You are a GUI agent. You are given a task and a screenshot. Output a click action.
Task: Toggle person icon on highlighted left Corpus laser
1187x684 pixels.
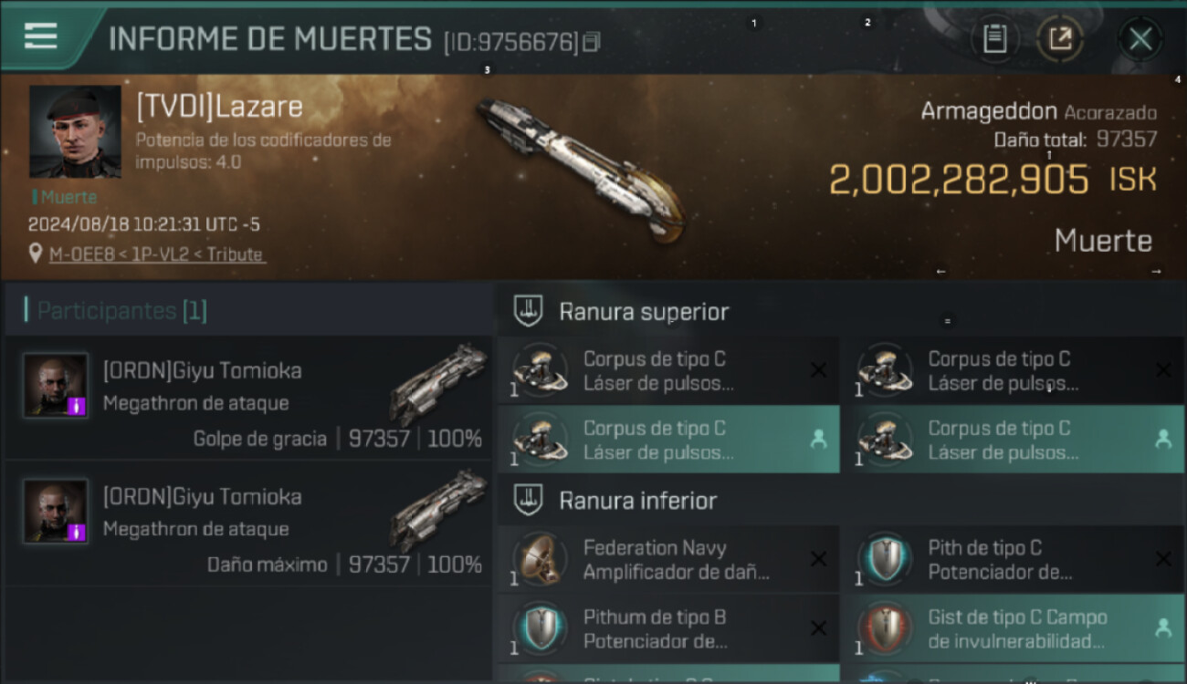click(818, 439)
